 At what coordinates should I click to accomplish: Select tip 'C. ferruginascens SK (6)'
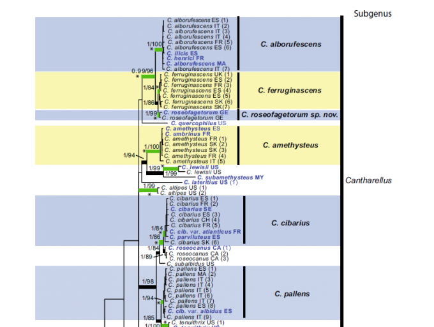[198, 102]
